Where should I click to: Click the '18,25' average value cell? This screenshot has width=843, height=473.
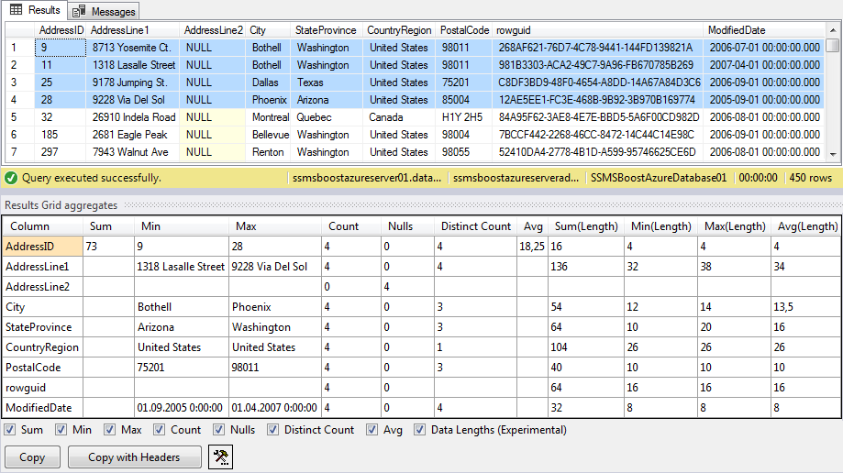[533, 247]
